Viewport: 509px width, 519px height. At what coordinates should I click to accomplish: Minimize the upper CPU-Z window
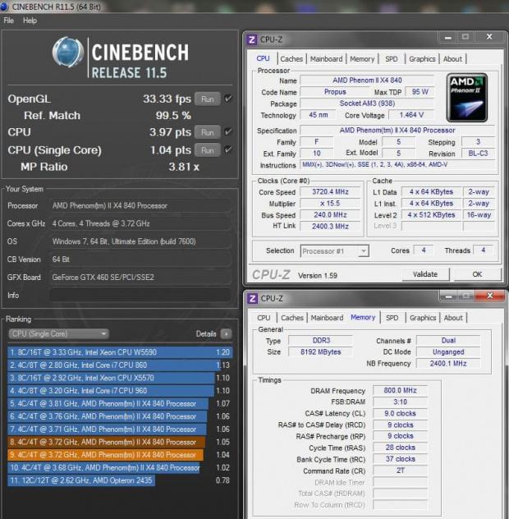click(447, 37)
